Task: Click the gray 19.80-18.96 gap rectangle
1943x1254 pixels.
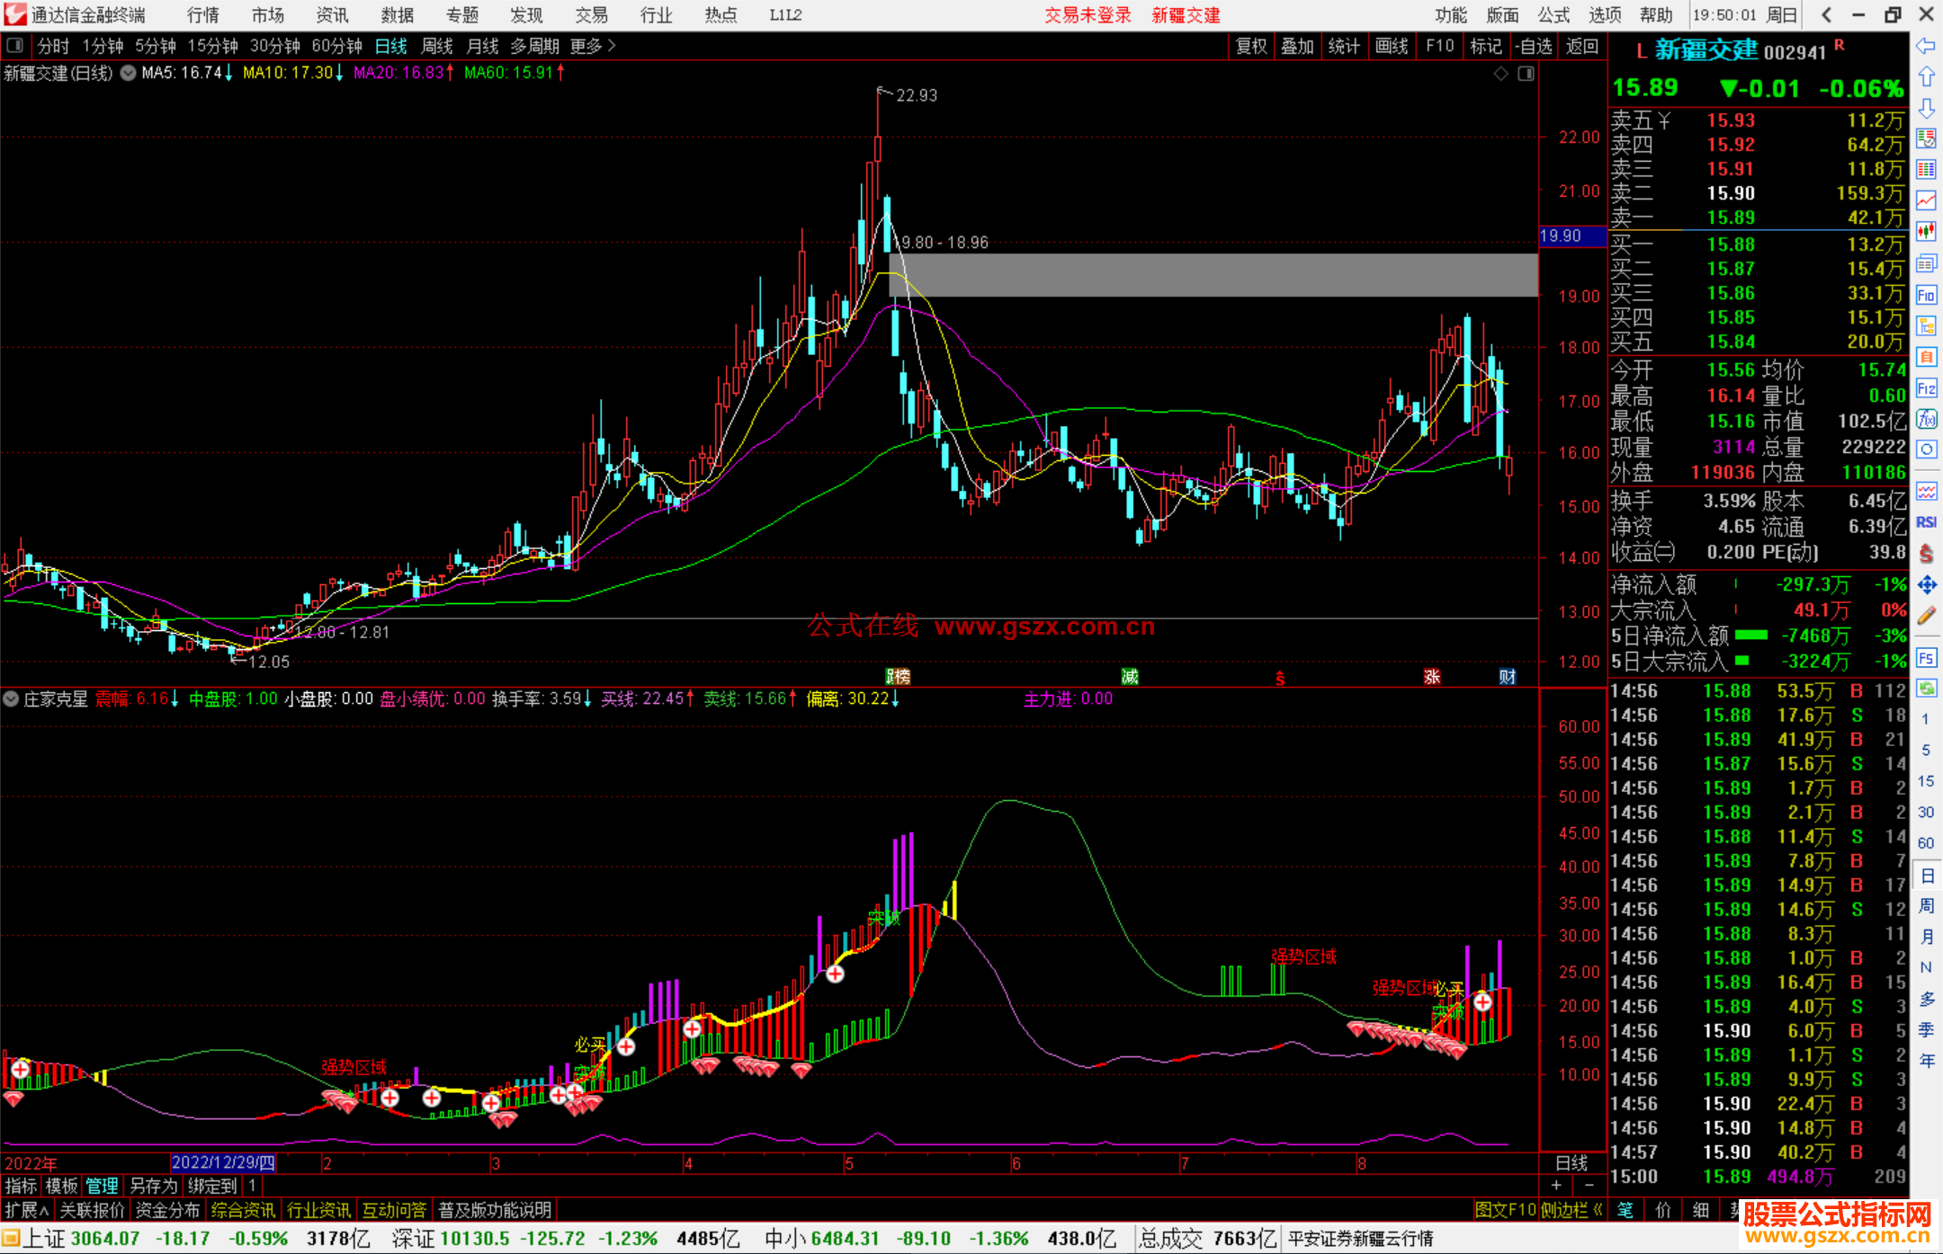Action: (1213, 275)
